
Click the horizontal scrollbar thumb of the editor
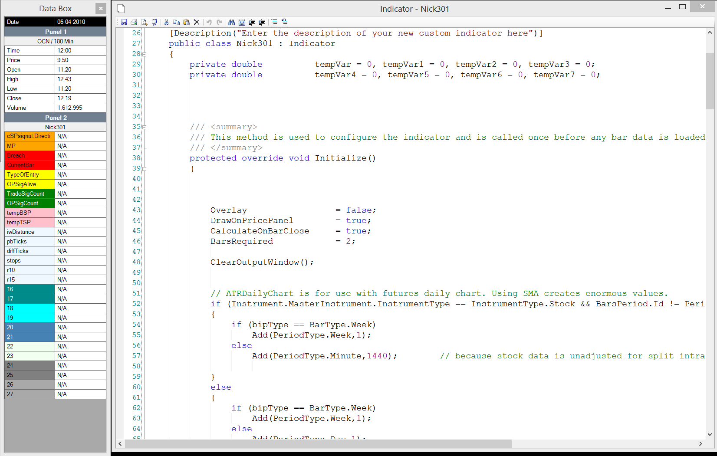point(318,443)
